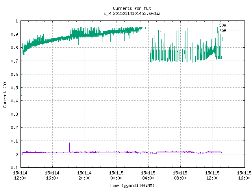The height and width of the screenshot is (189, 252).
Task: Click y-axis tick value 0.2
Action: click(14, 128)
